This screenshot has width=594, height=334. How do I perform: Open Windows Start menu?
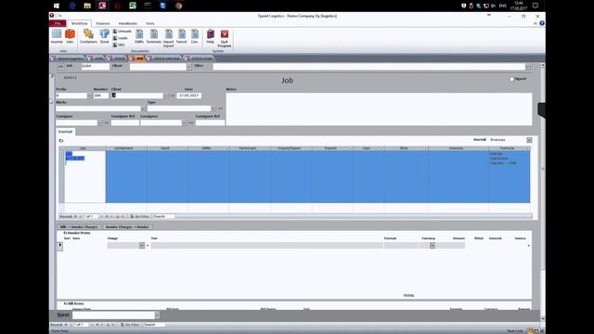(x=57, y=6)
